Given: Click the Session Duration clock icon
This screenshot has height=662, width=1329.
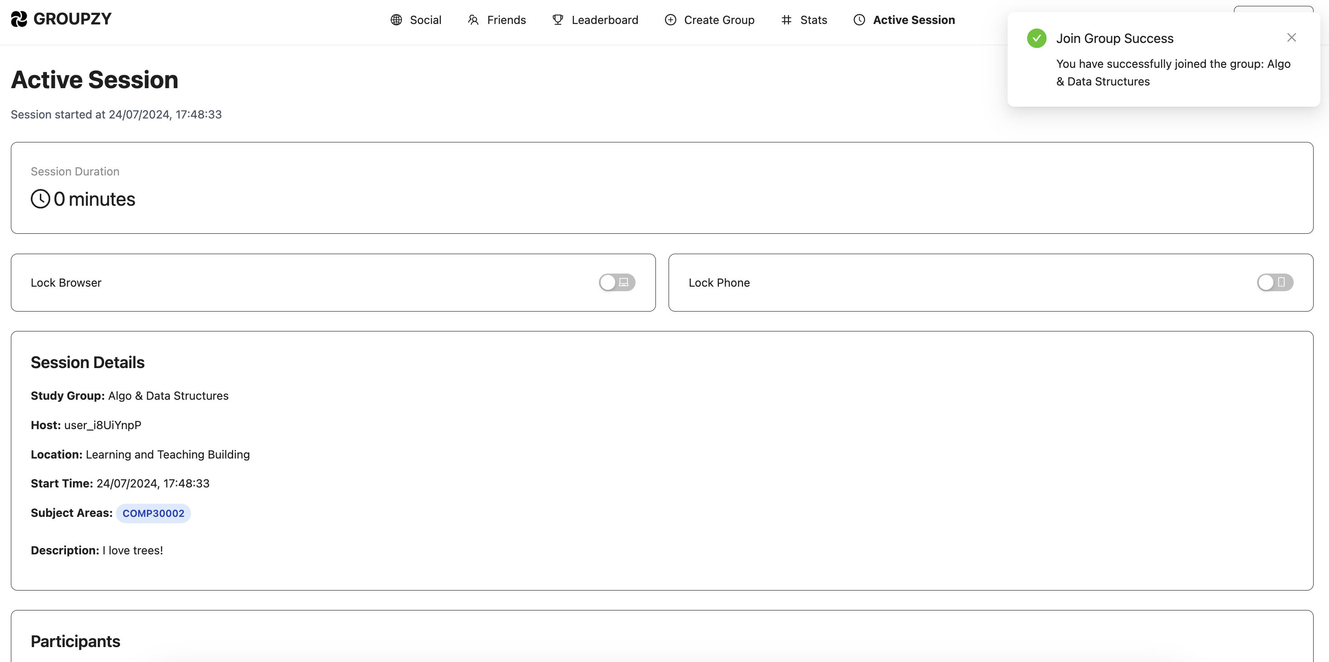Looking at the screenshot, I should pos(40,199).
